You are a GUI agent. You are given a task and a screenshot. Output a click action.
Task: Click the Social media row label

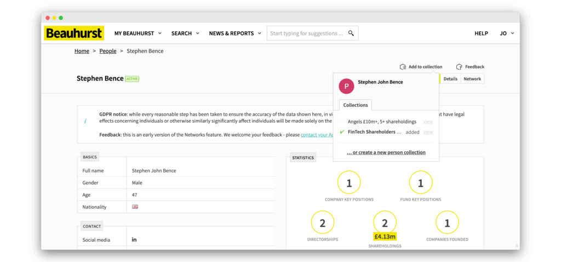(96, 240)
